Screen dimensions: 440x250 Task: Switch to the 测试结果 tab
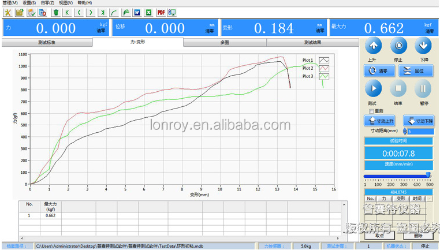pyautogui.click(x=312, y=42)
